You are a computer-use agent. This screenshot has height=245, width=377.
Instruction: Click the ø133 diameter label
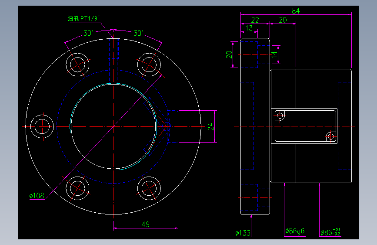coord(243,233)
